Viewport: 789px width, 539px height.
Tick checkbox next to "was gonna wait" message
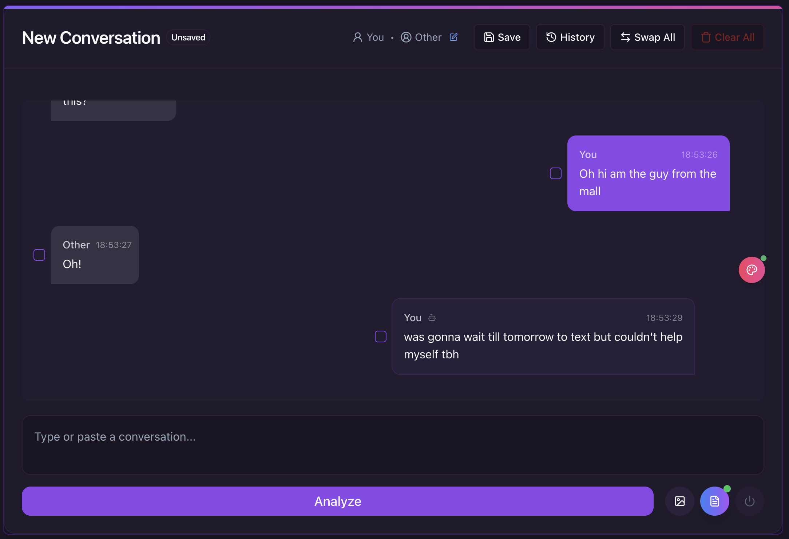coord(381,337)
